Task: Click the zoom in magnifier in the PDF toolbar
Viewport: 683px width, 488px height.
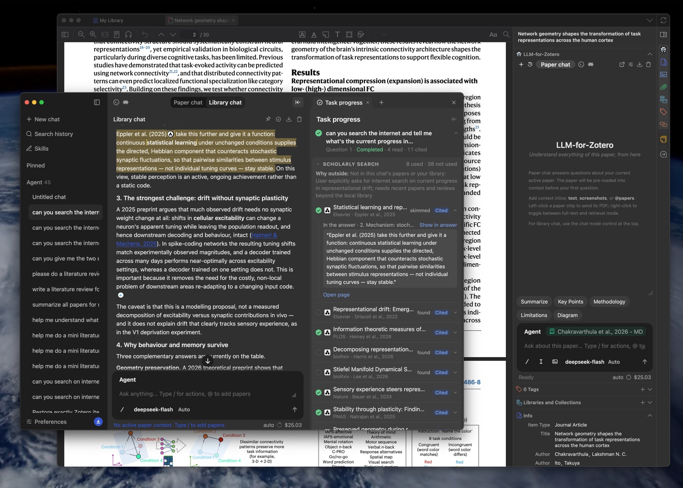Action: (93, 35)
